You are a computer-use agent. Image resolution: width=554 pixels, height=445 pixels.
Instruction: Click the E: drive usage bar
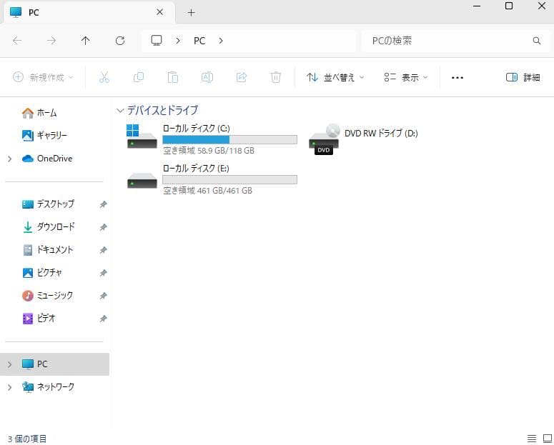pos(229,180)
